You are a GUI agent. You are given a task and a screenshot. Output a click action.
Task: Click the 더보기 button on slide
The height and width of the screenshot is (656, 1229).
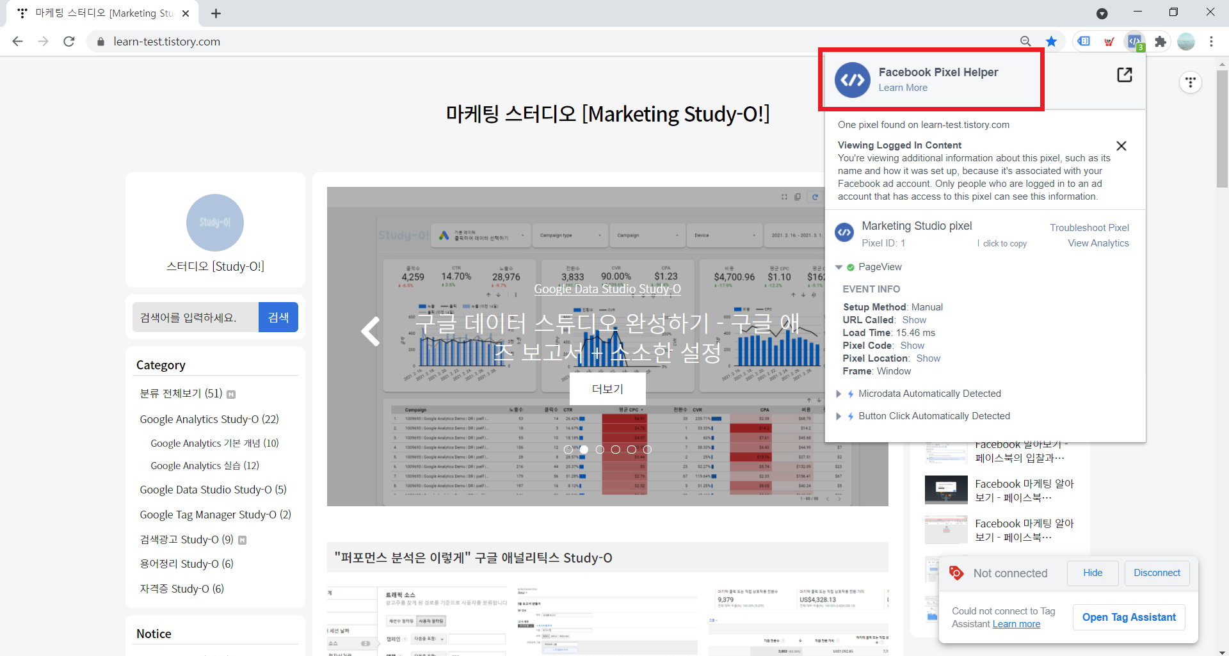(607, 389)
